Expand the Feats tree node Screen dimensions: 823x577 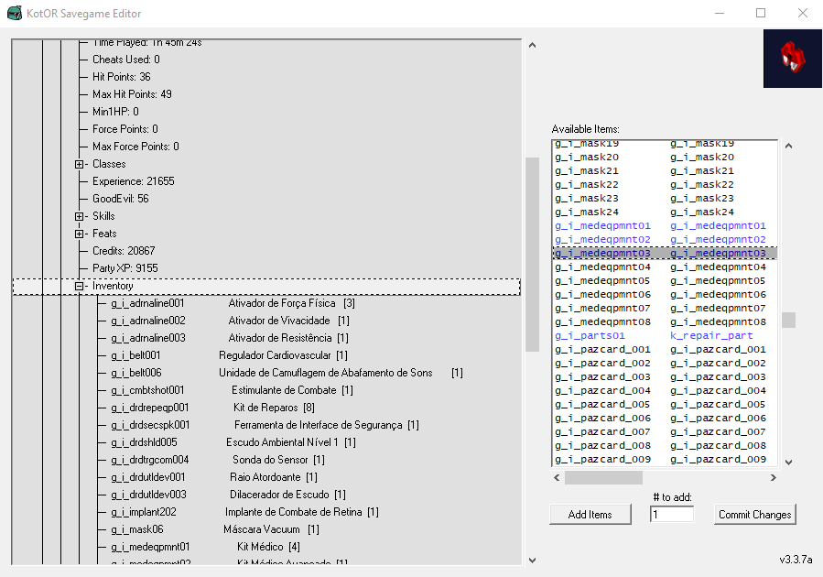tap(80, 234)
